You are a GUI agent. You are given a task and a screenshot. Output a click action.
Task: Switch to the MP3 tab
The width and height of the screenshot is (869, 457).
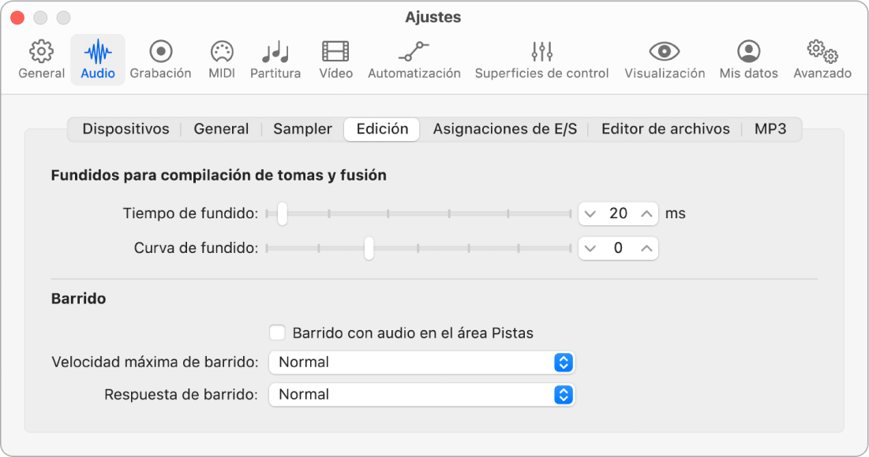pos(770,129)
